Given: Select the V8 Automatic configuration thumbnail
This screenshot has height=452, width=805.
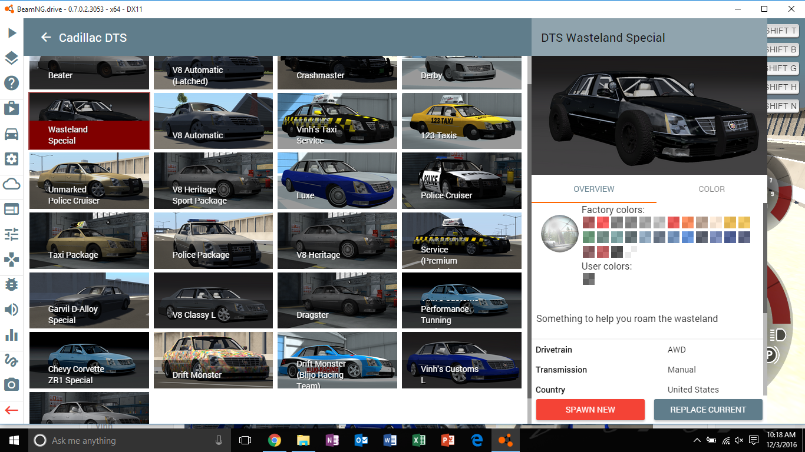Looking at the screenshot, I should (x=213, y=121).
